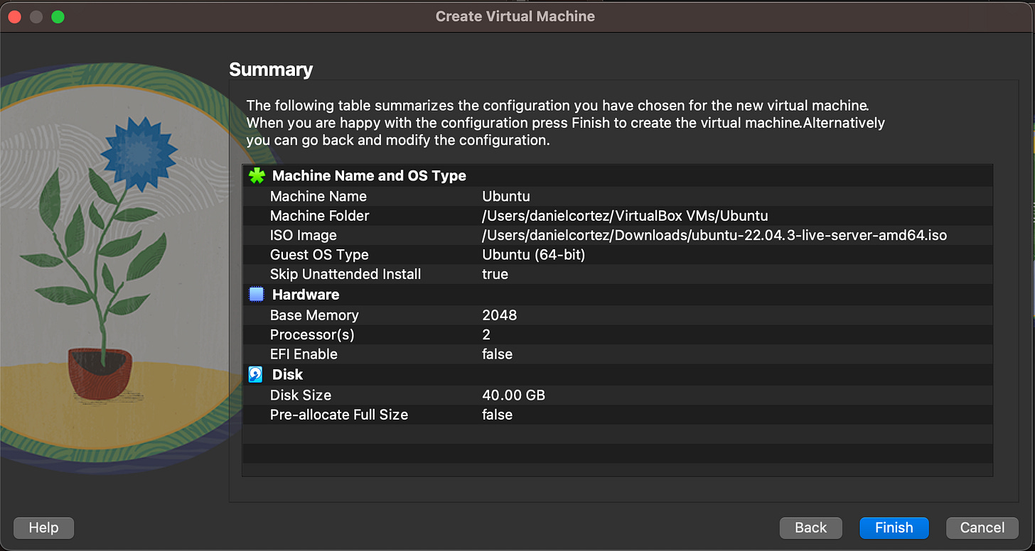
Task: Click the blue Hardware chip icon
Action: (x=256, y=294)
